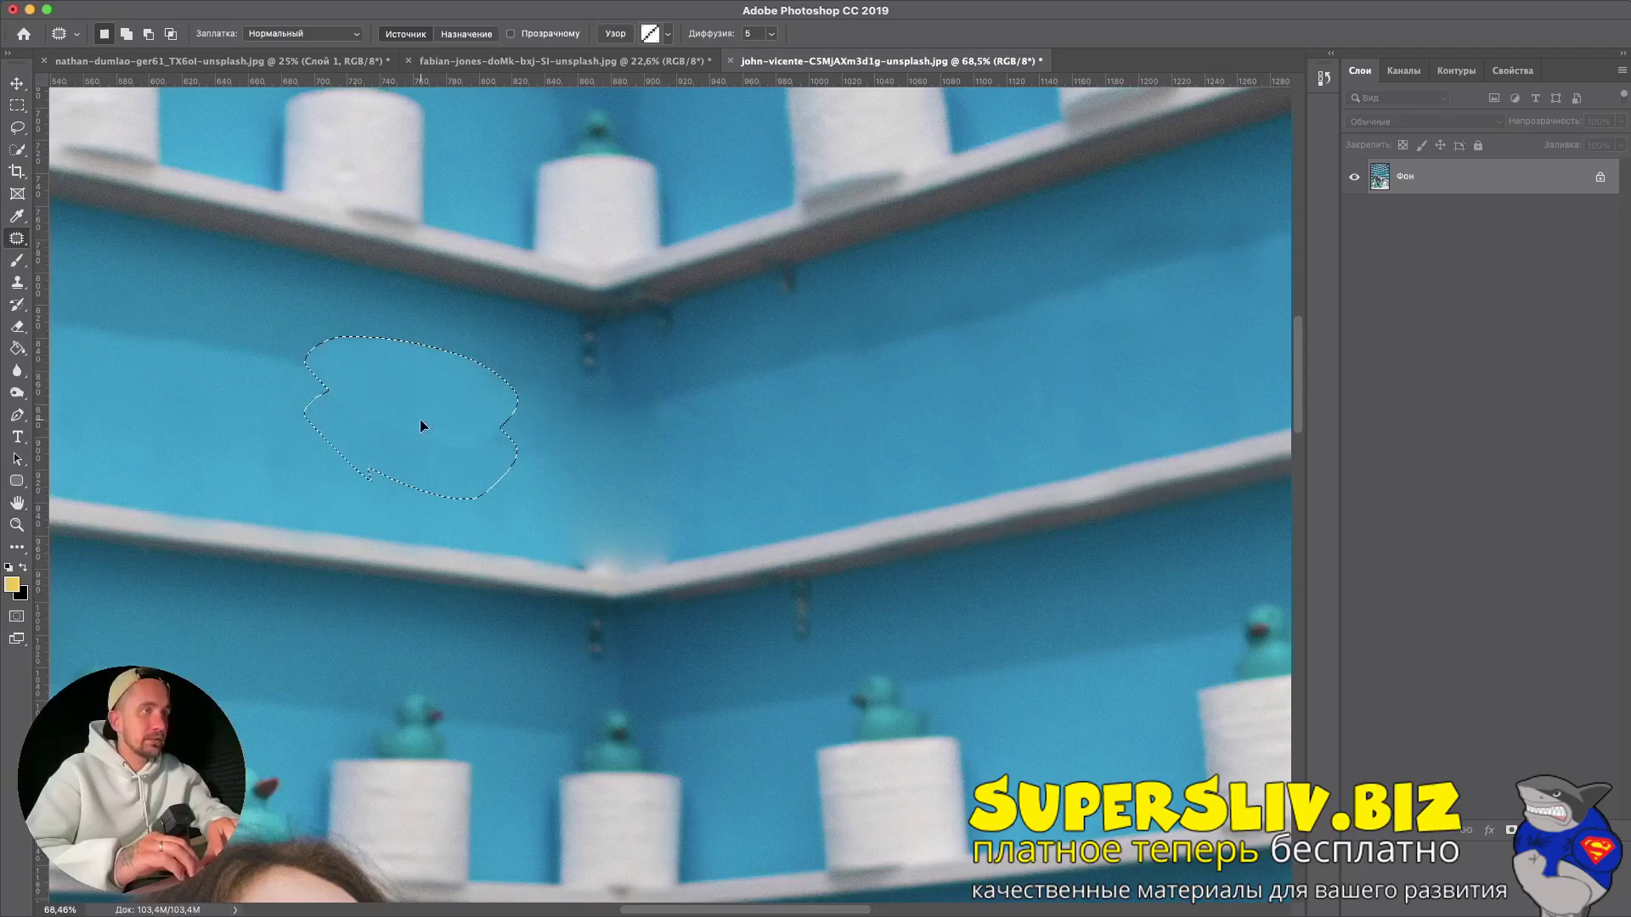Screen dimensions: 1631x917
Task: Toggle Quick Mask mode icon
Action: (17, 616)
